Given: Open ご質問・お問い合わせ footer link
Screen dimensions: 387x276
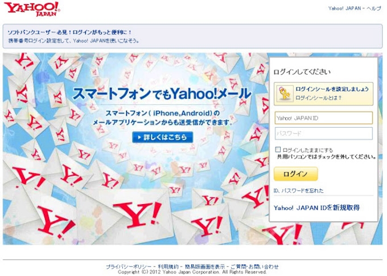Looking at the screenshot, I should coord(254,267).
